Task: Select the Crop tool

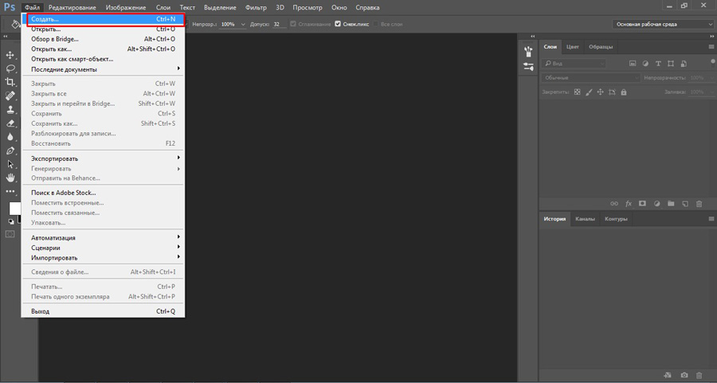Action: [x=10, y=82]
